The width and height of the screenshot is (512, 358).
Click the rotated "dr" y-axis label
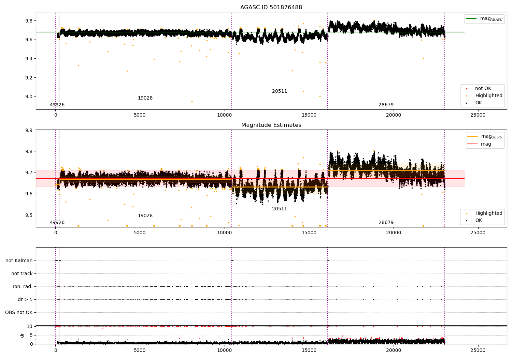(22, 335)
